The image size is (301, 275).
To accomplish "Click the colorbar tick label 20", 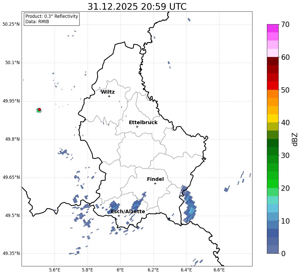I will click(x=285, y=188).
